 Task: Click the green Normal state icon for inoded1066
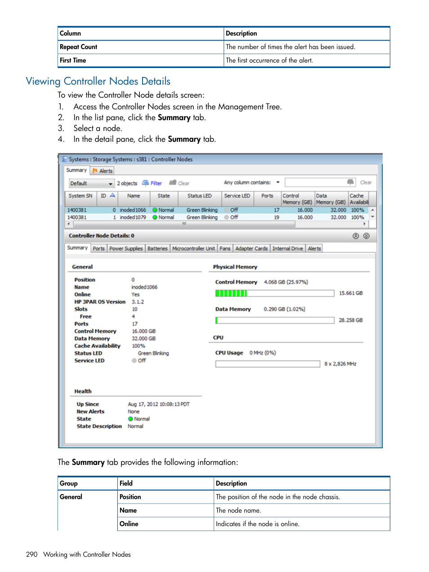pyautogui.click(x=155, y=210)
